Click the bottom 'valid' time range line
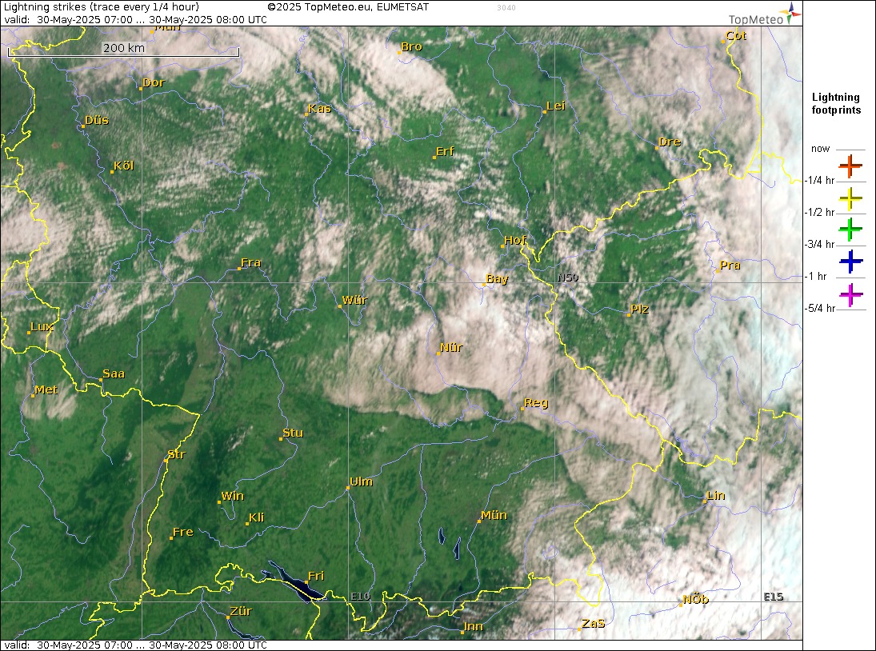The image size is (876, 651). 135,645
